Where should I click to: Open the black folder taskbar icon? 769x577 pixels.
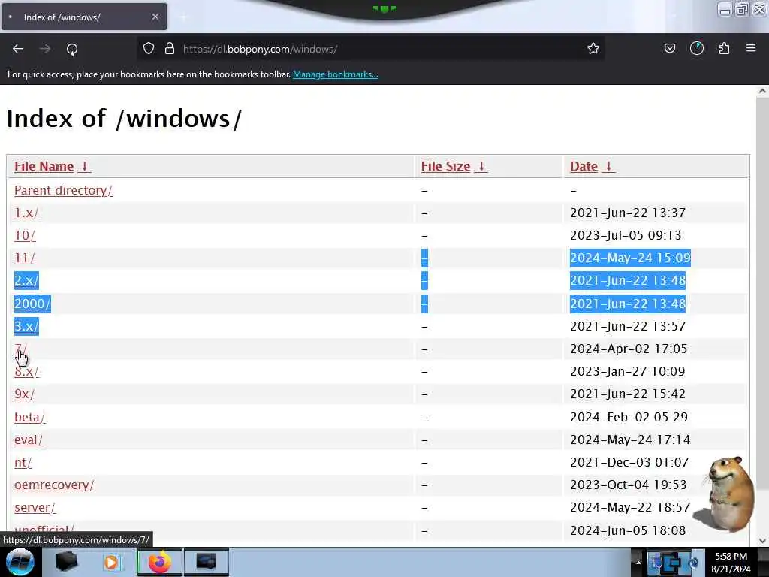tap(66, 562)
